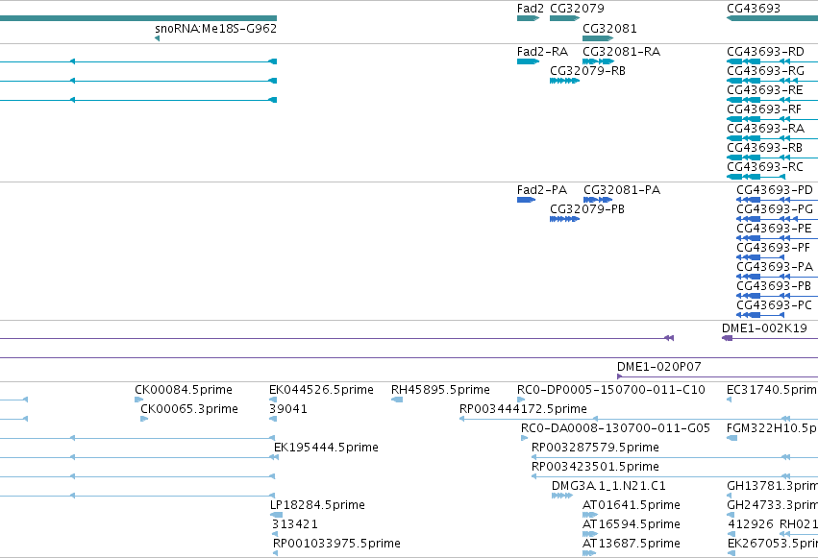Click the RC0-DA0008-130700-011-G05 label

click(x=615, y=428)
